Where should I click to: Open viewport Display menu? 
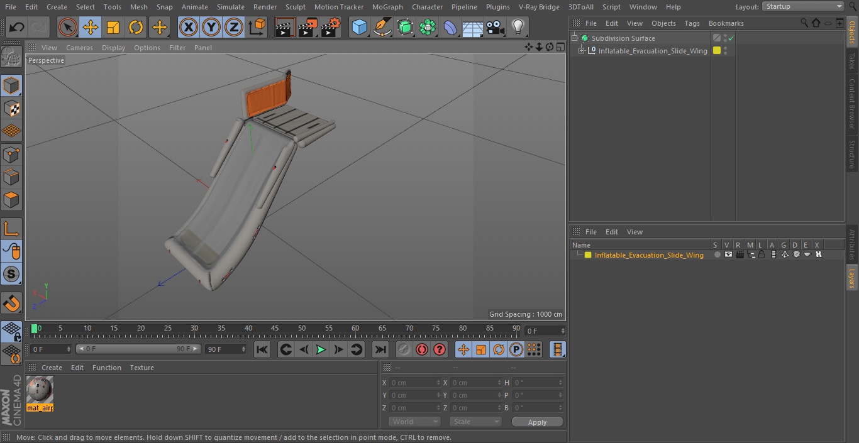click(113, 48)
